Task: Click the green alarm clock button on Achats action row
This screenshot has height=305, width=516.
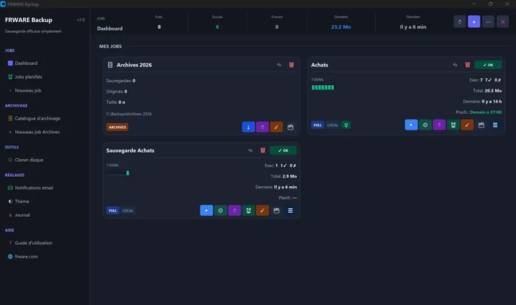Action: pyautogui.click(x=453, y=125)
